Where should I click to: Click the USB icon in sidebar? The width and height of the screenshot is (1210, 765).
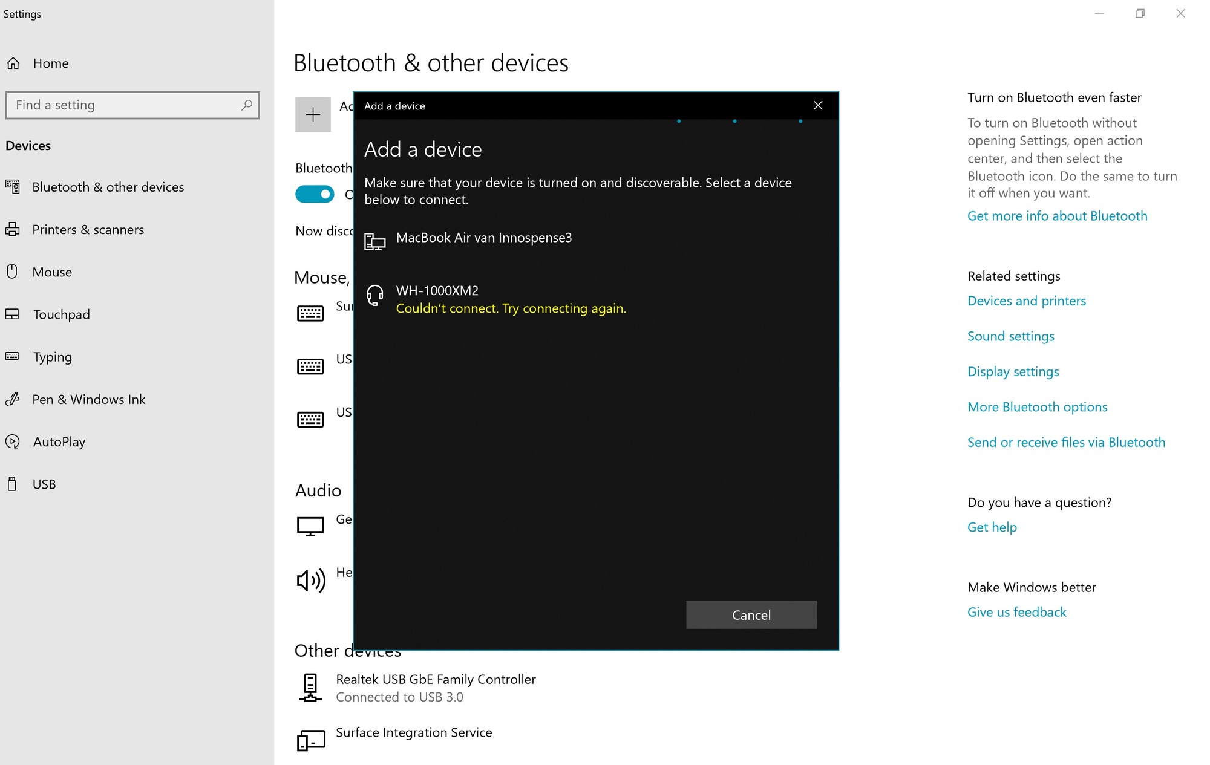coord(12,484)
